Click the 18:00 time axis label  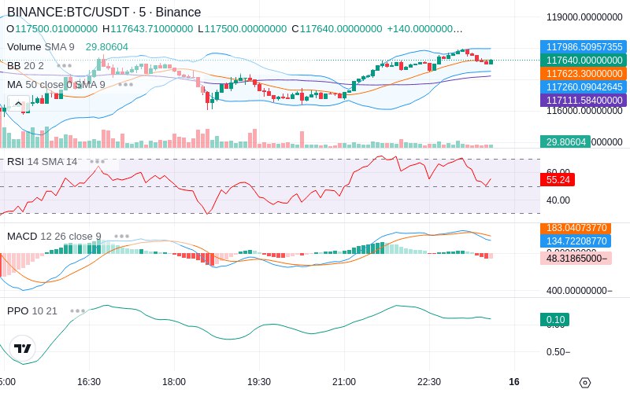pos(174,382)
